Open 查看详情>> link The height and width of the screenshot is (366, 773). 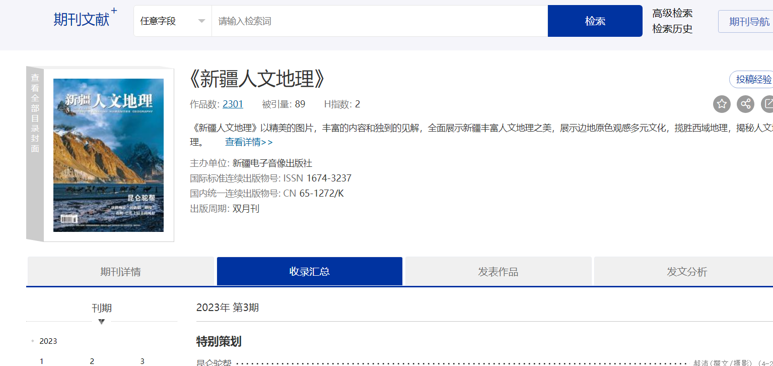[249, 142]
